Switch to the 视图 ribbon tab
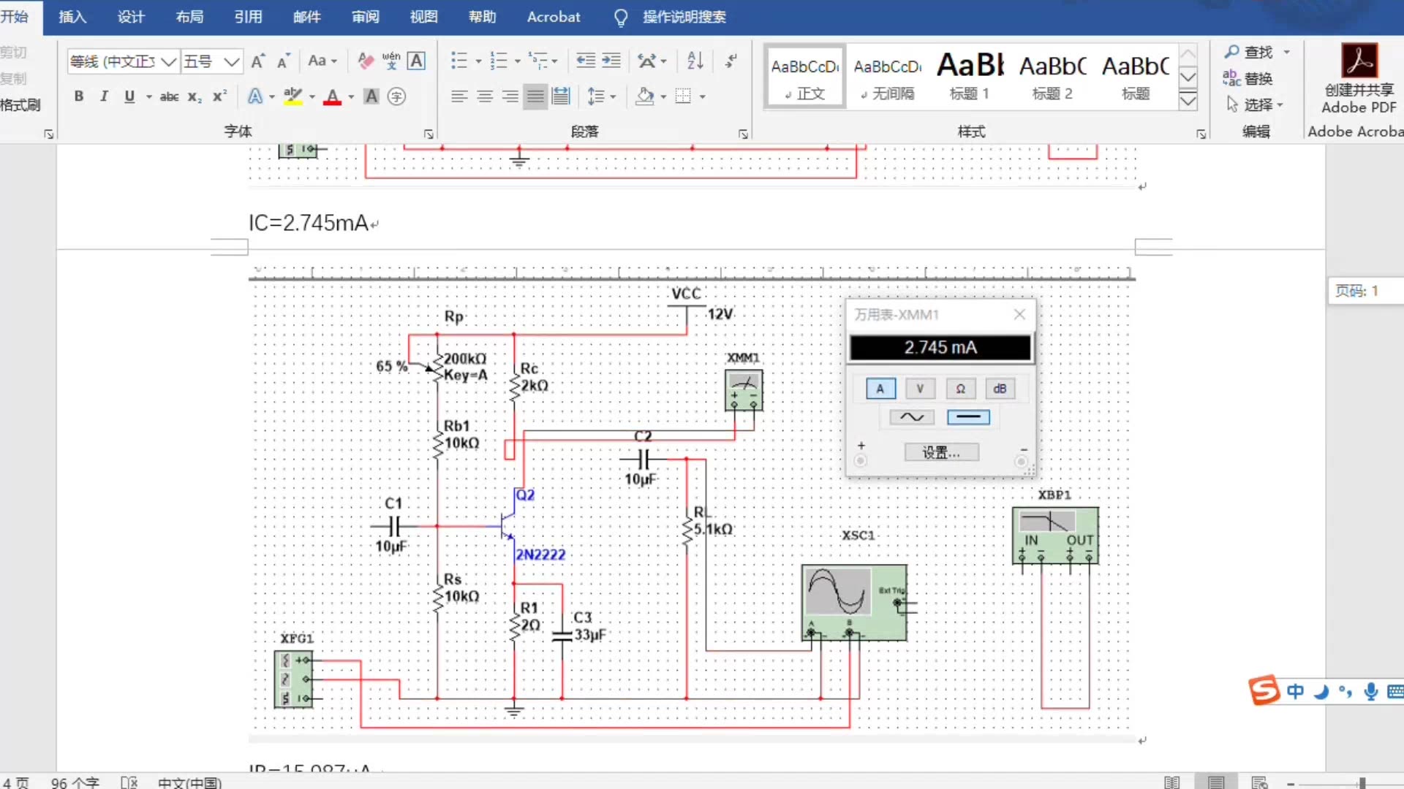 423,17
